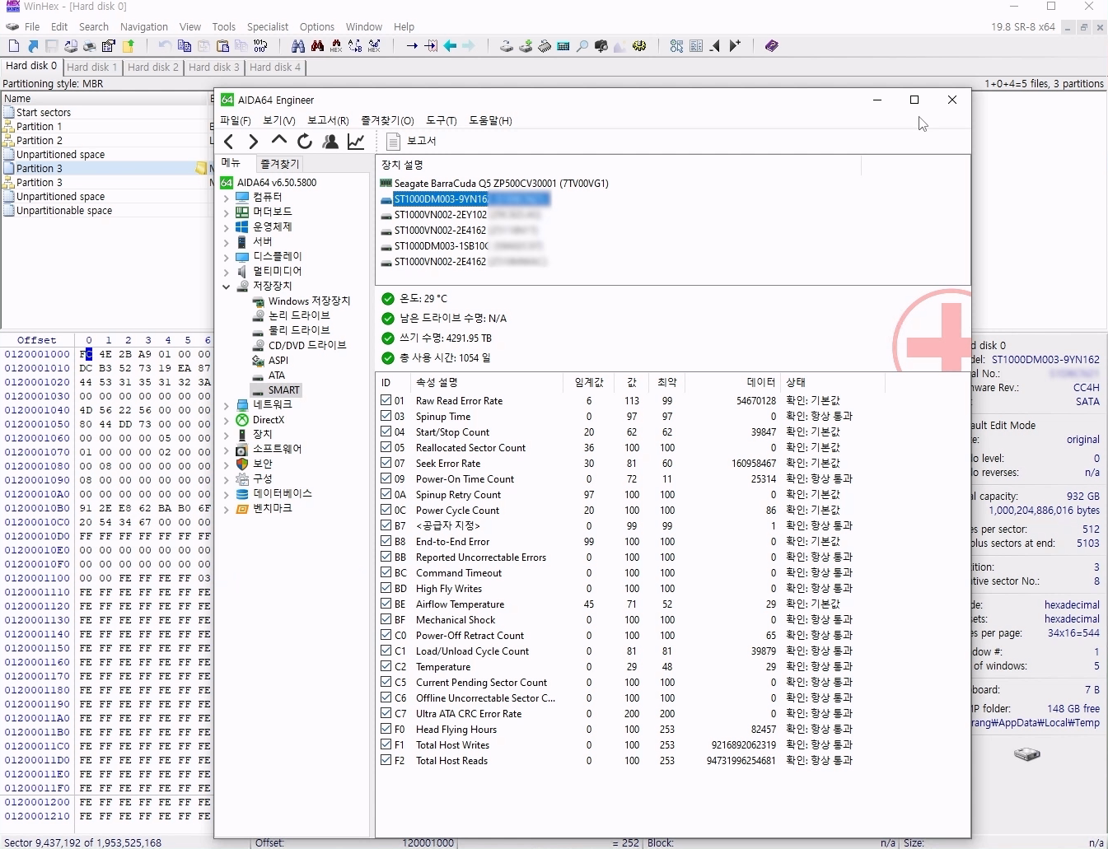Select the 즐겨찾기 favorites tab
Screen dimensions: 1108x849
click(x=280, y=164)
